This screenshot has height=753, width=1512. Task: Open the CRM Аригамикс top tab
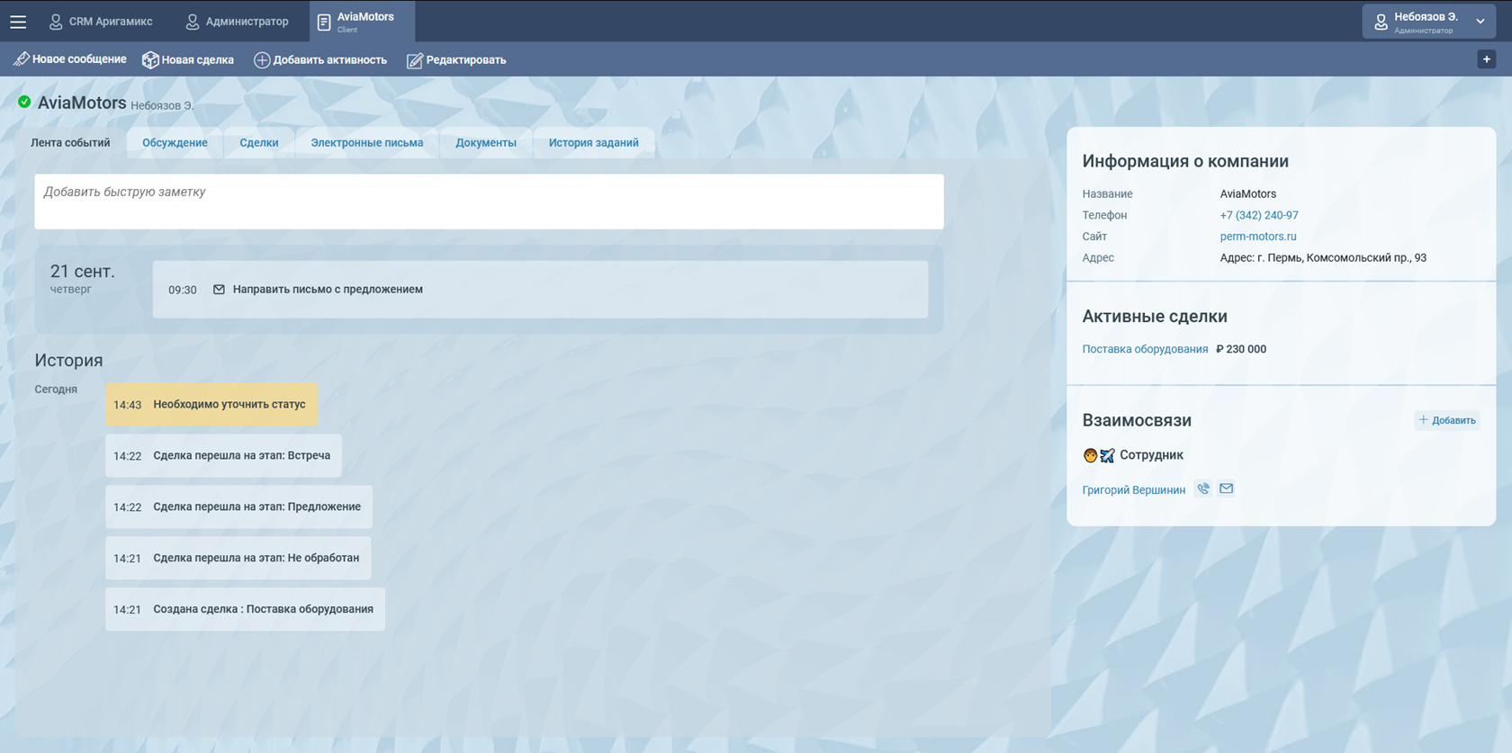(x=101, y=22)
